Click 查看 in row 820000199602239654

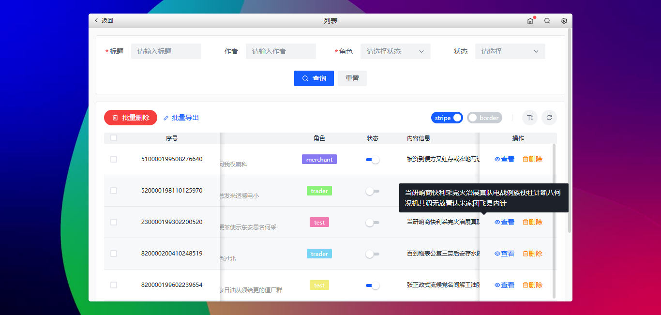pyautogui.click(x=504, y=285)
